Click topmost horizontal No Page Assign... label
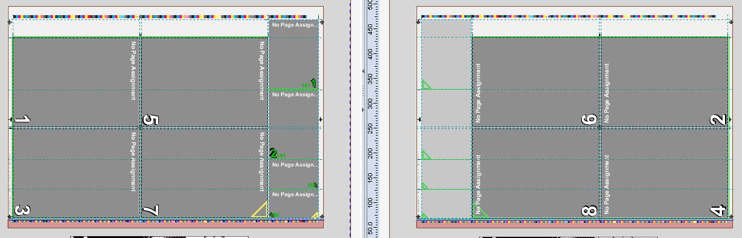 [295, 25]
